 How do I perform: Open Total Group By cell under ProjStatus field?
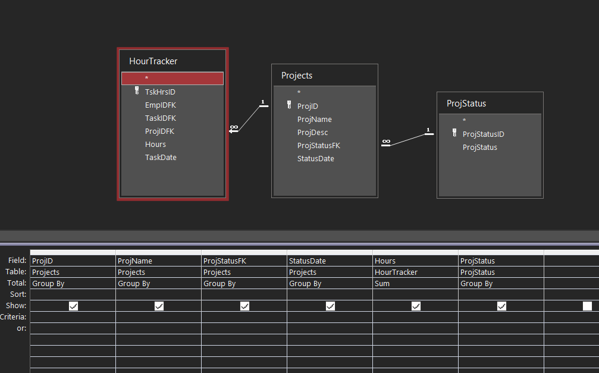[x=501, y=284]
